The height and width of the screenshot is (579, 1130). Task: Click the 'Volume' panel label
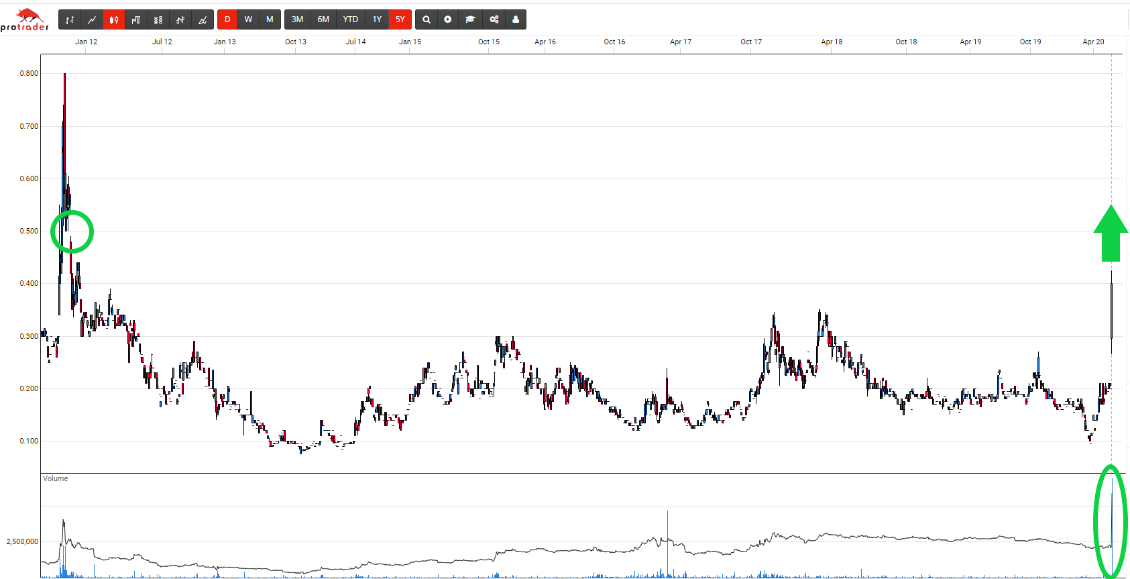click(56, 478)
